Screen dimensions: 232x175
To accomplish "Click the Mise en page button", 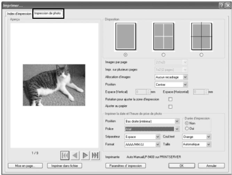I will pos(25,166).
